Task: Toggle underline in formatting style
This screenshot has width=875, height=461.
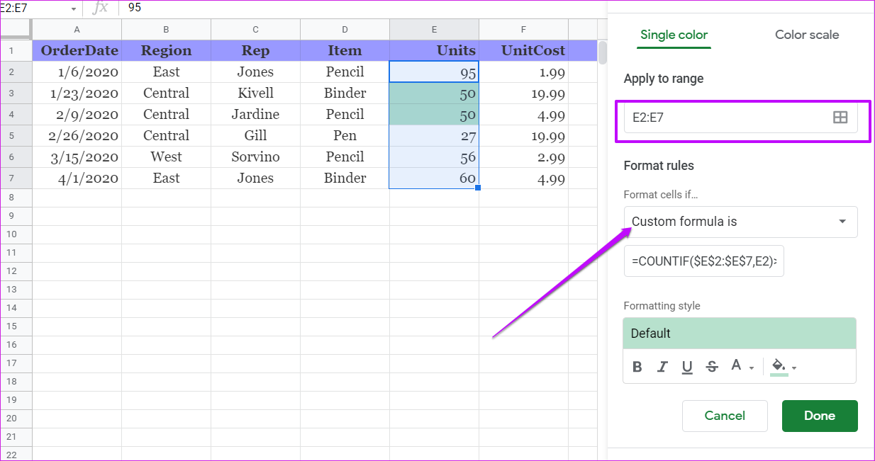Action: click(687, 367)
